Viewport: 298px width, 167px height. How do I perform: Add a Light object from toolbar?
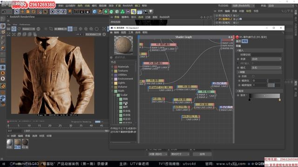click(x=151, y=12)
